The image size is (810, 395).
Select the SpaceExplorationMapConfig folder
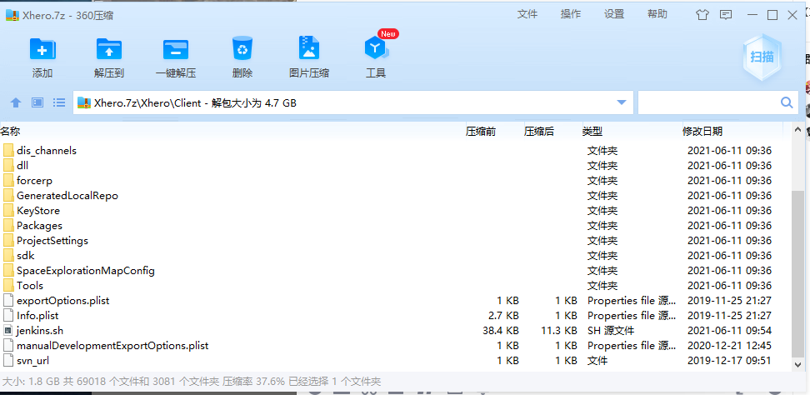[85, 271]
